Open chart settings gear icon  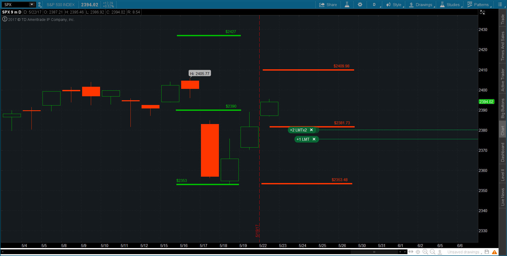[x=360, y=4]
